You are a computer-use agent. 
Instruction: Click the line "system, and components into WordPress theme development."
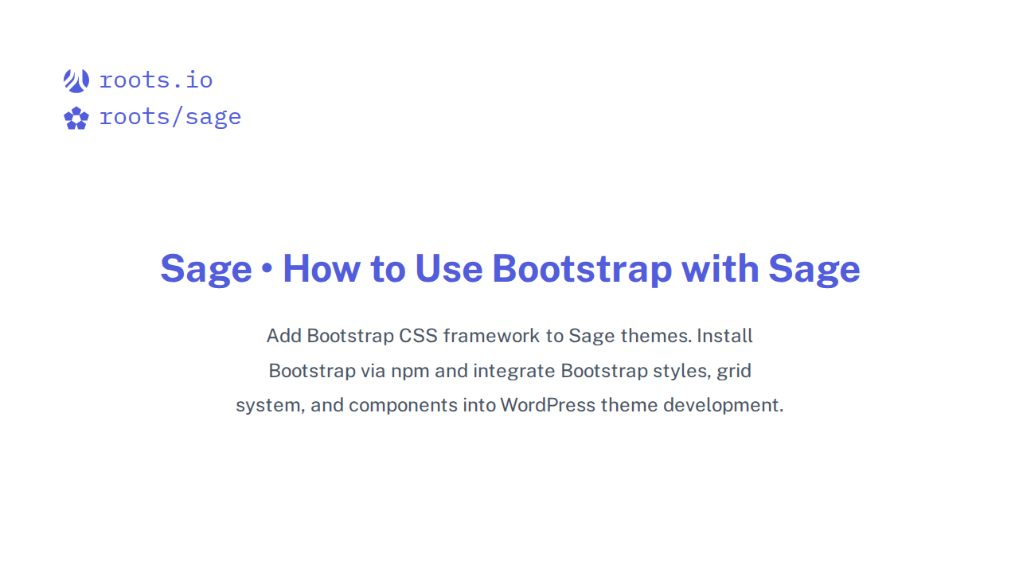509,405
